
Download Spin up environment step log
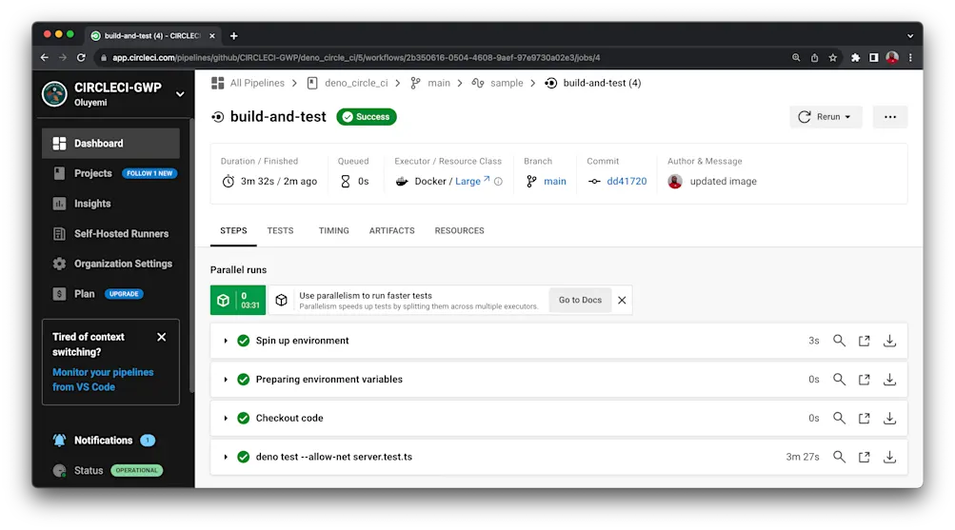coord(890,341)
